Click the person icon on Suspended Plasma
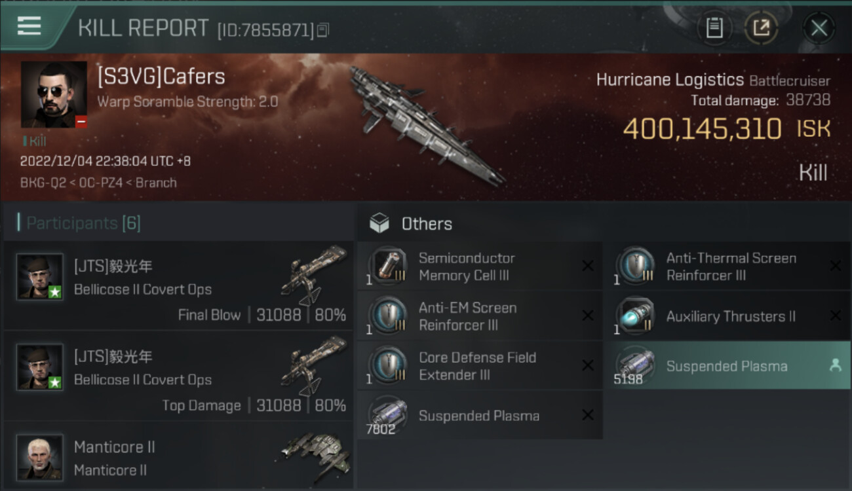 (835, 366)
